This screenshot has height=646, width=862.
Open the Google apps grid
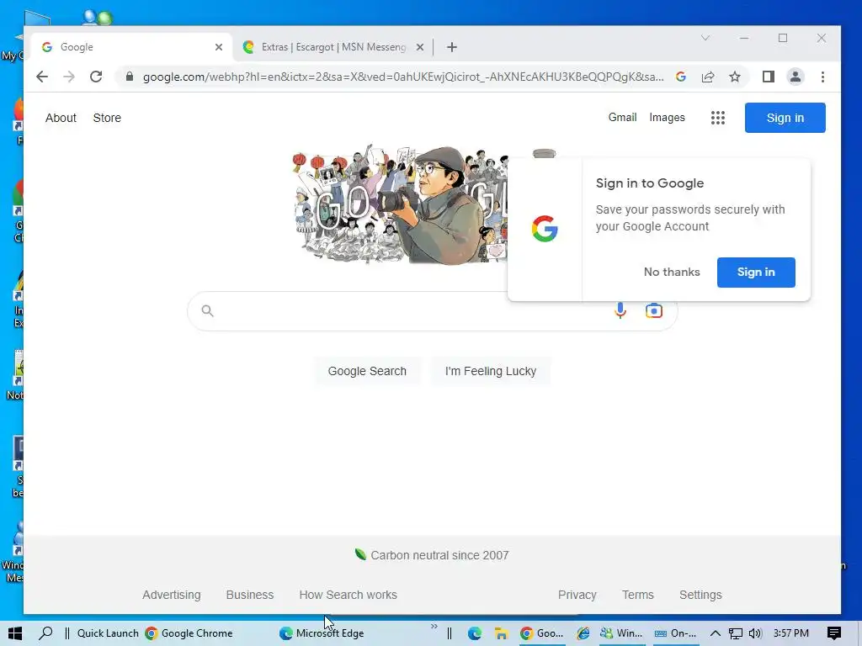(717, 118)
